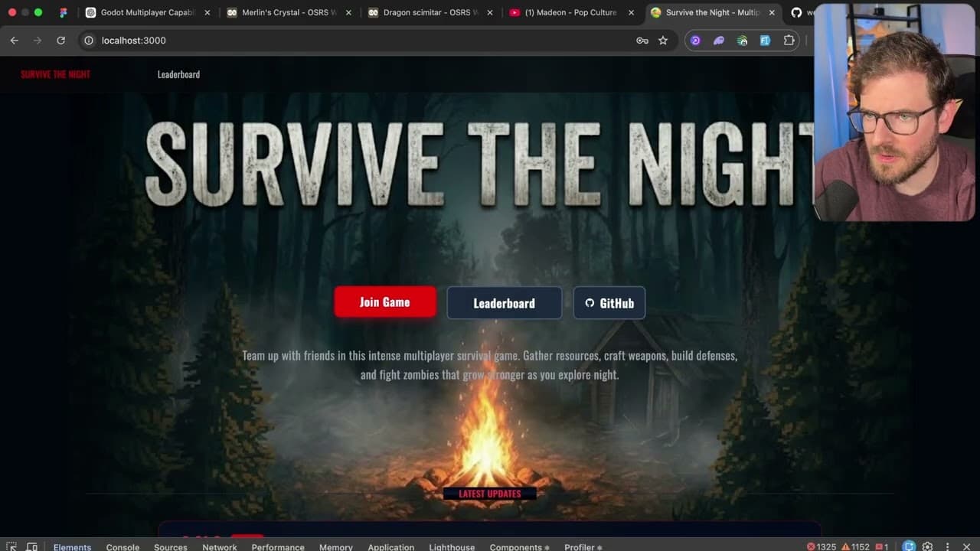Reload the localhost:3000 page
The width and height of the screenshot is (980, 551).
point(60,40)
